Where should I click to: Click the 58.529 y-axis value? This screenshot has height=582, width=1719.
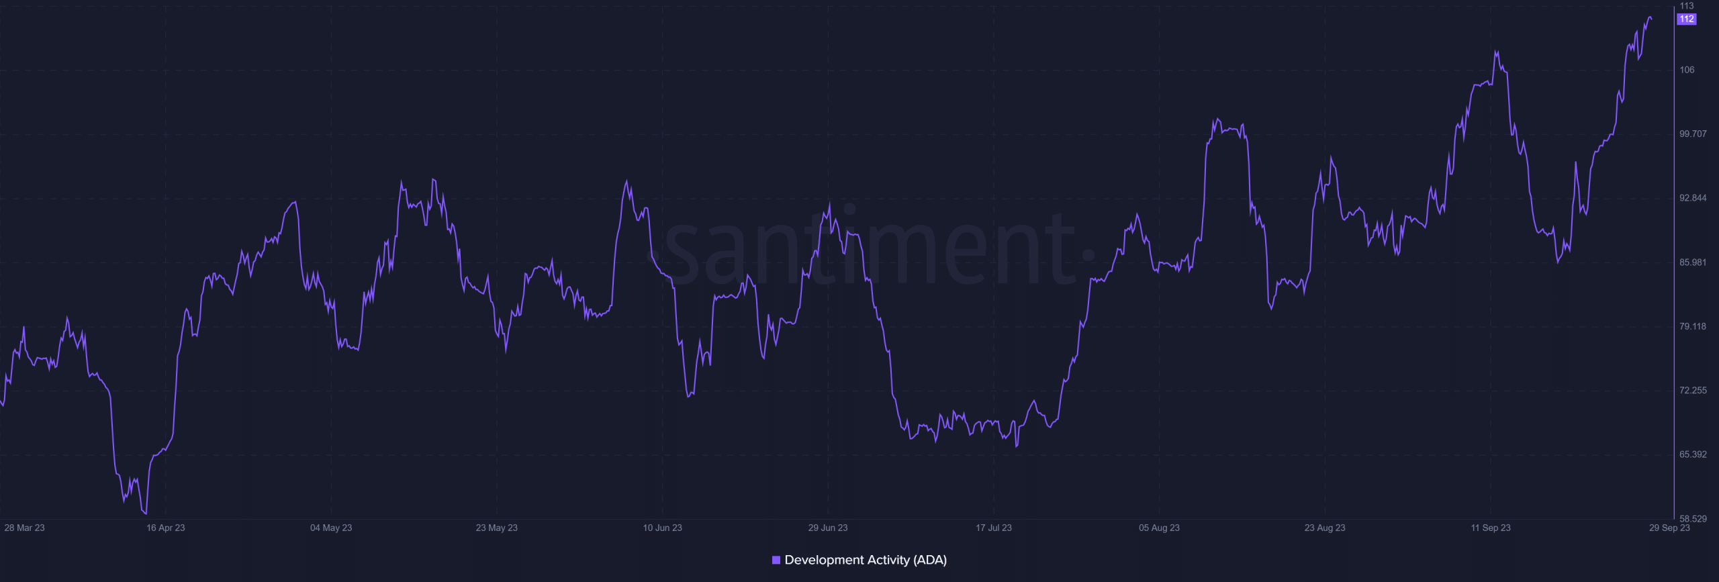[1693, 518]
